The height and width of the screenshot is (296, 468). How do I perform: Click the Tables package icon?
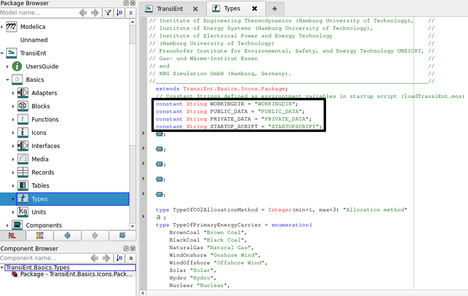pyautogui.click(x=23, y=185)
